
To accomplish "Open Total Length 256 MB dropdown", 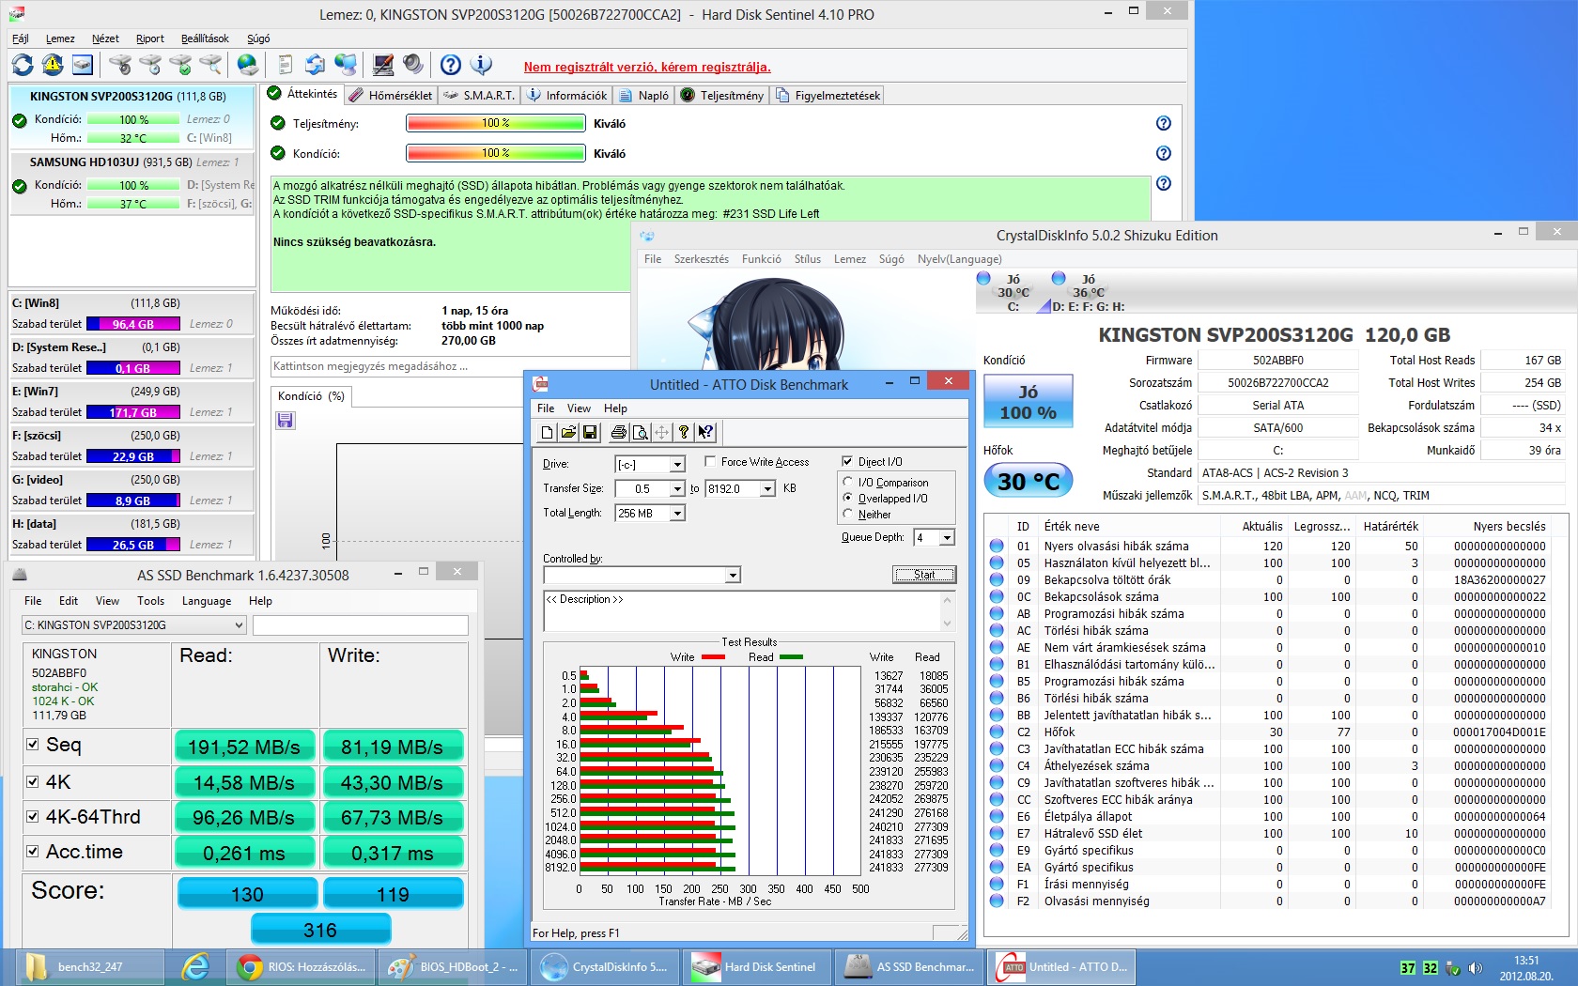I will point(677,513).
